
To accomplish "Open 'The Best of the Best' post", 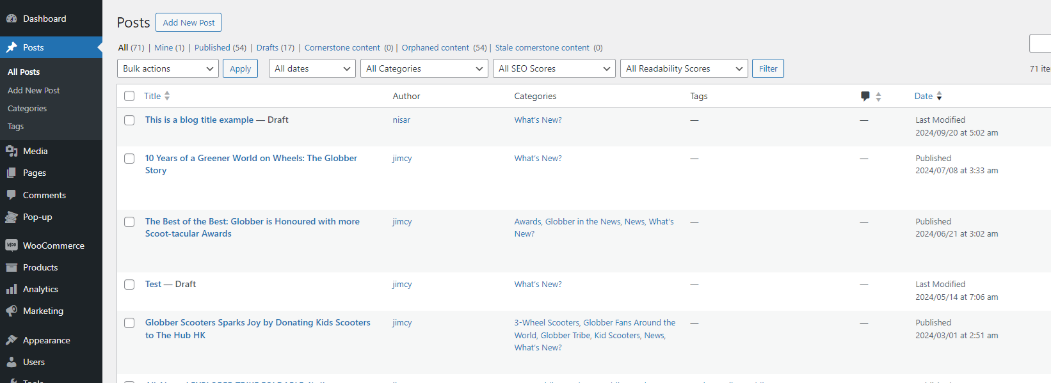I will [x=252, y=228].
